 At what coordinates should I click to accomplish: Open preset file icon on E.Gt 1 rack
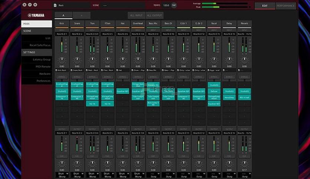(x=178, y=70)
